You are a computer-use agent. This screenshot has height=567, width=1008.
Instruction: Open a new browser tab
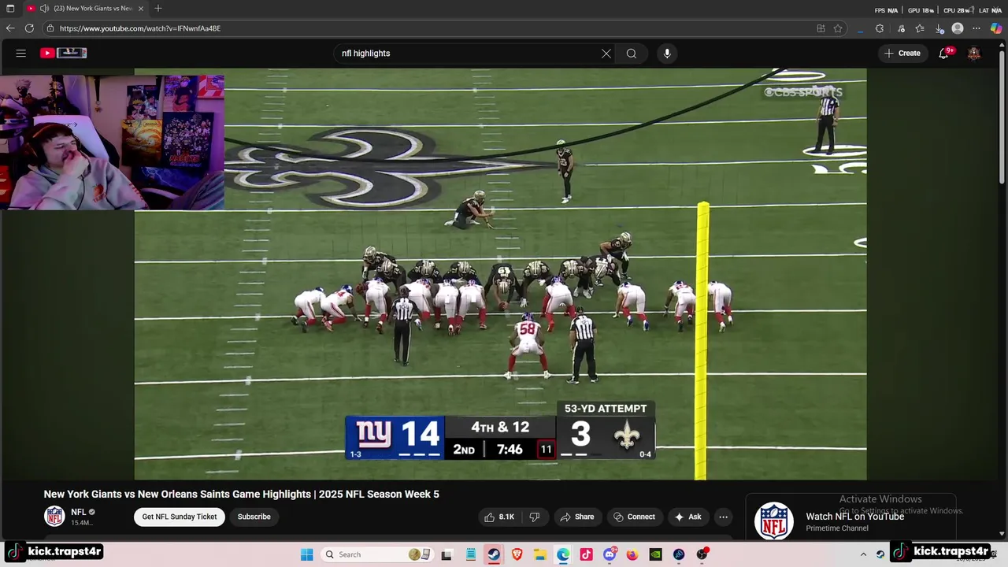pos(158,9)
